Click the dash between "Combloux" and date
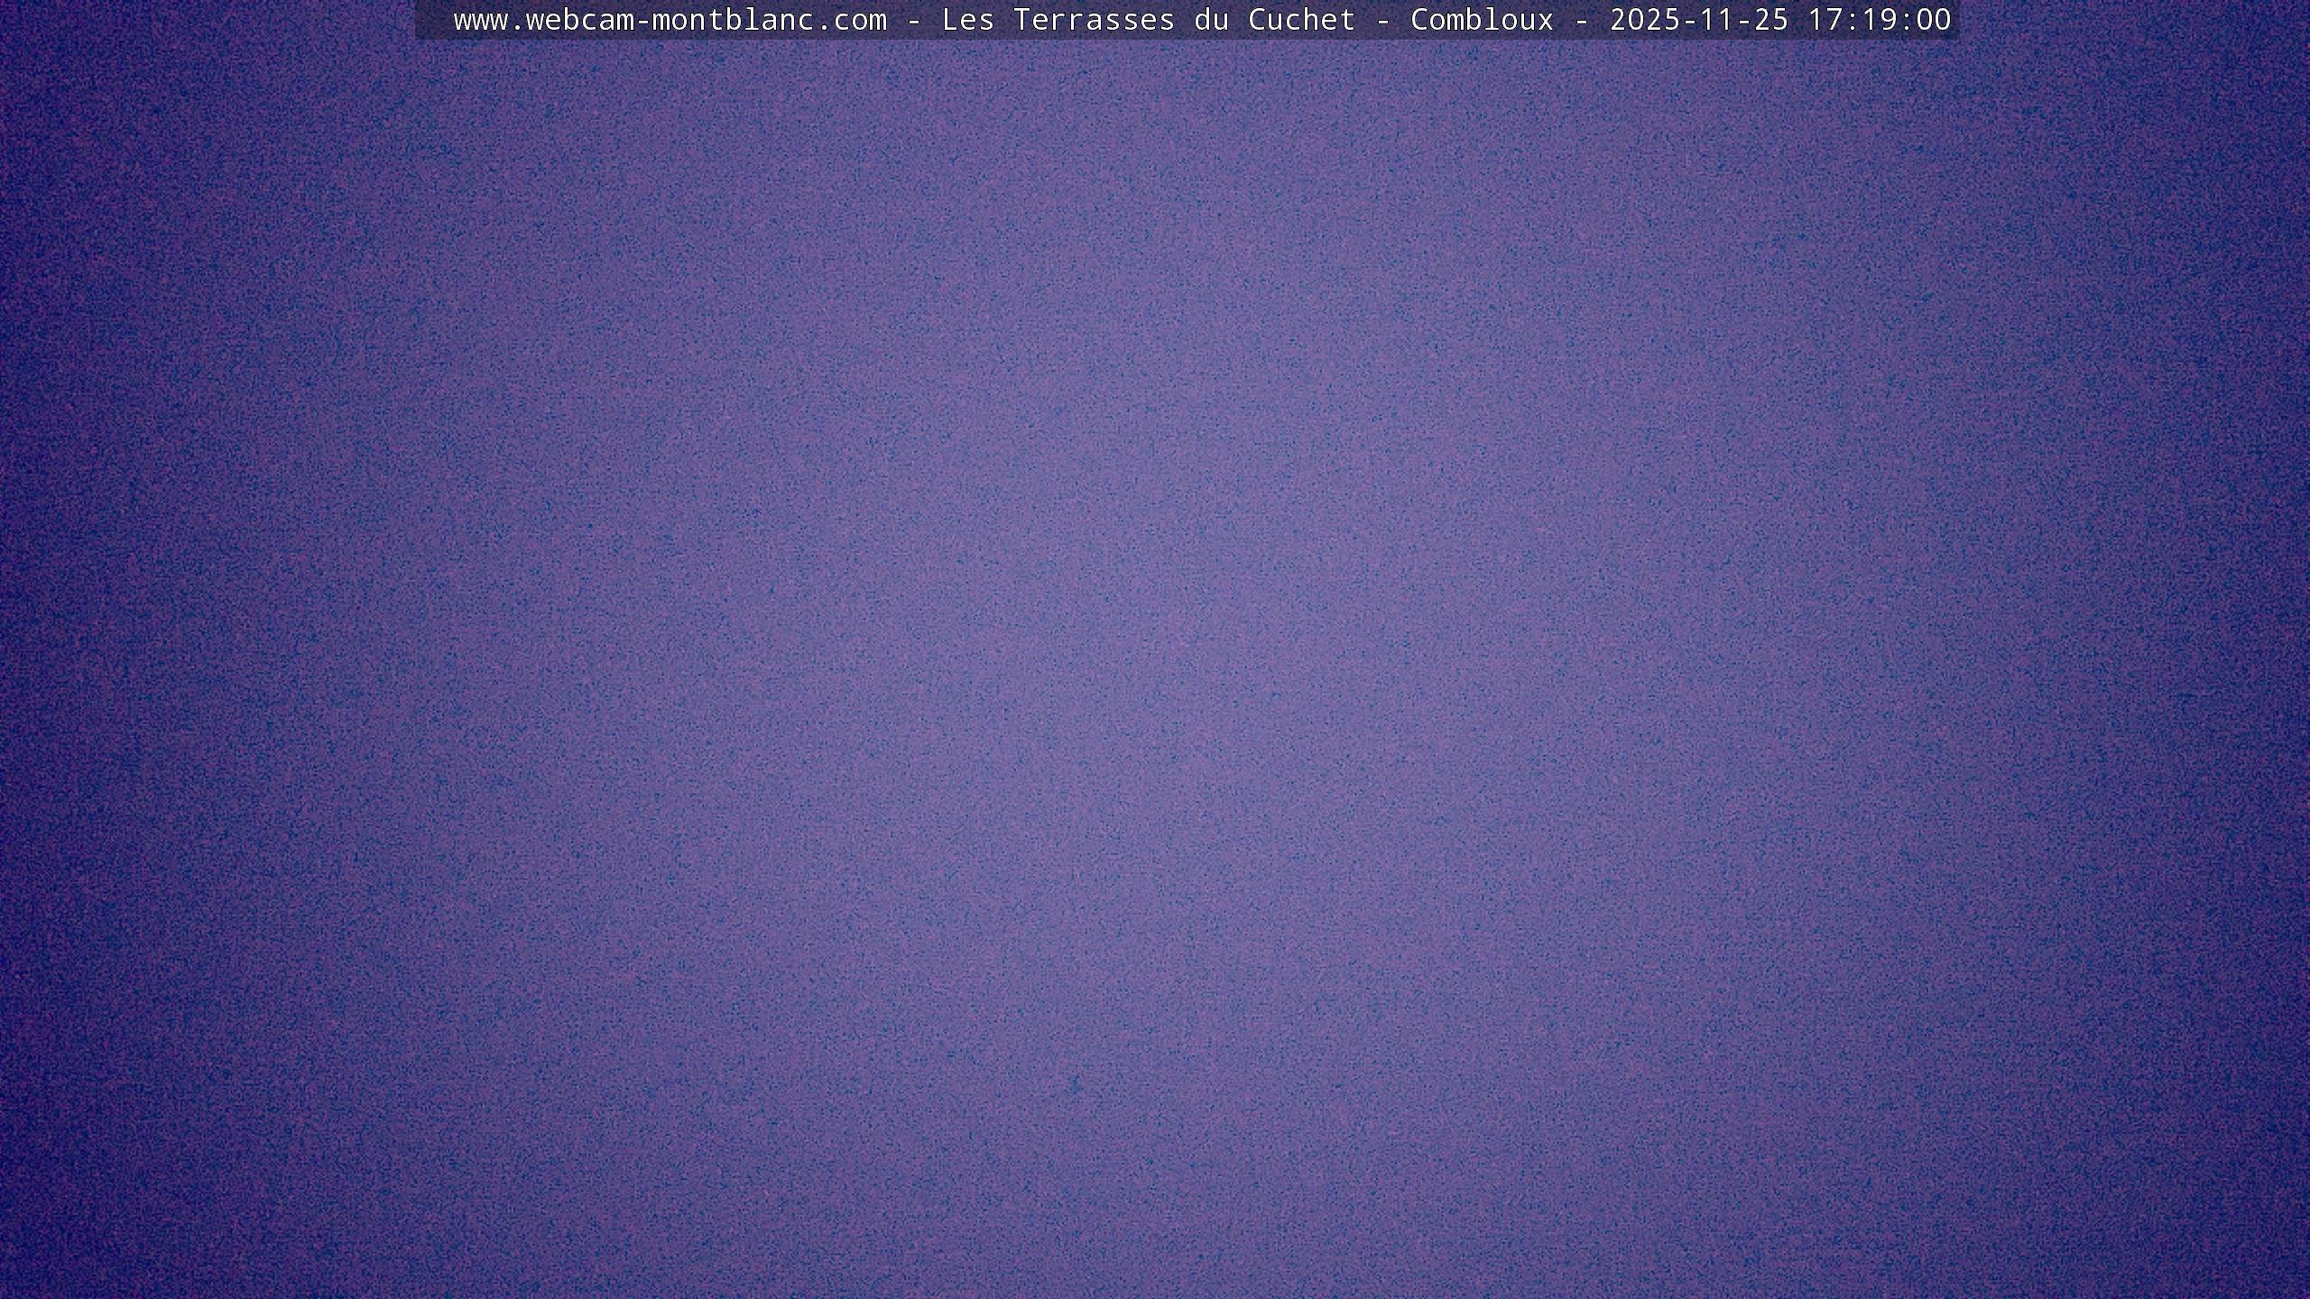 pyautogui.click(x=1581, y=20)
